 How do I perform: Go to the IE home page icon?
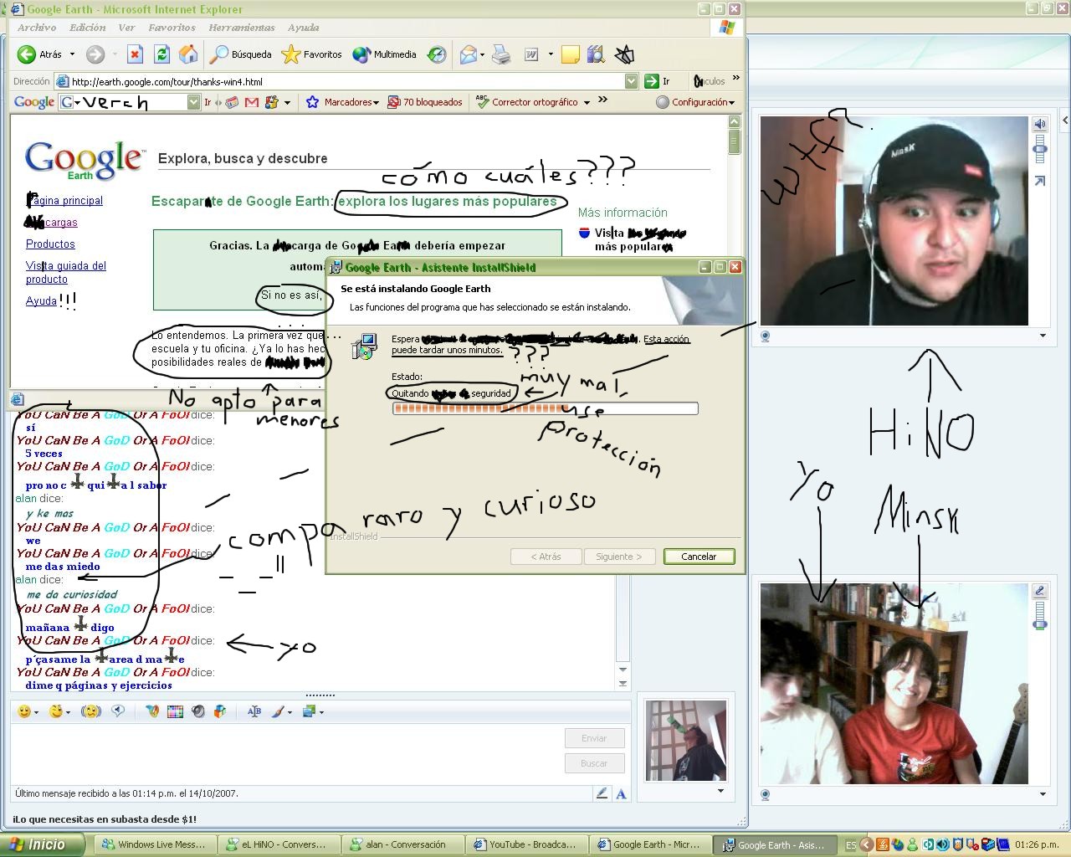click(x=189, y=54)
